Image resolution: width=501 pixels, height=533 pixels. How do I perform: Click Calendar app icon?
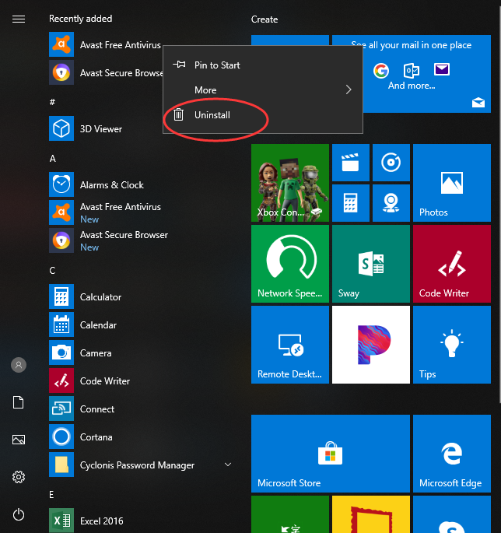click(61, 324)
